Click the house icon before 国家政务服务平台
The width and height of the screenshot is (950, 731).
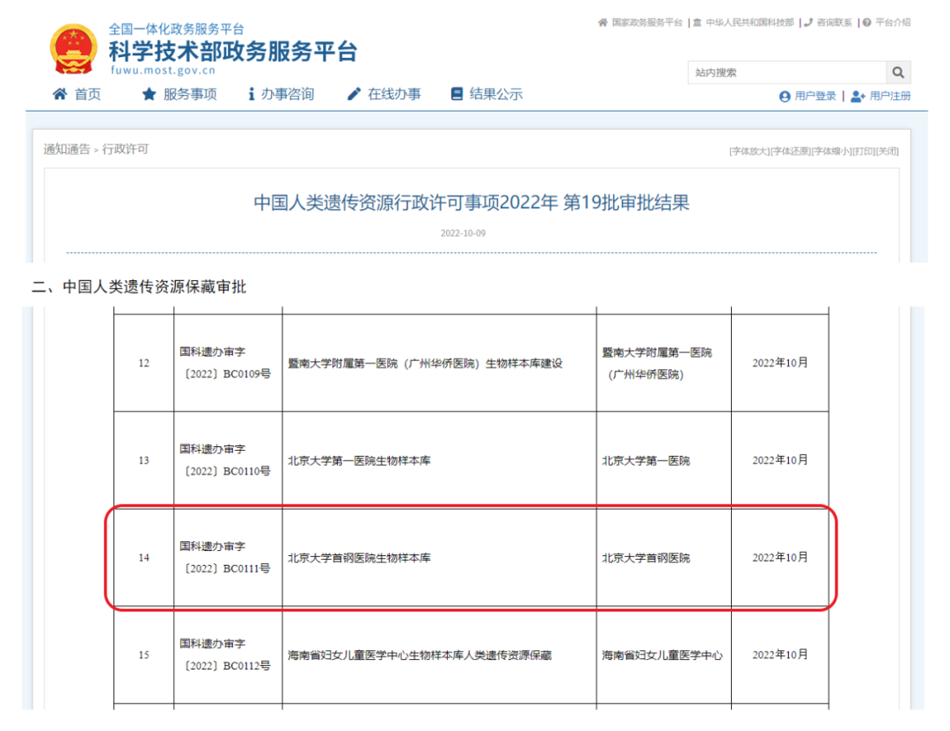(x=602, y=22)
